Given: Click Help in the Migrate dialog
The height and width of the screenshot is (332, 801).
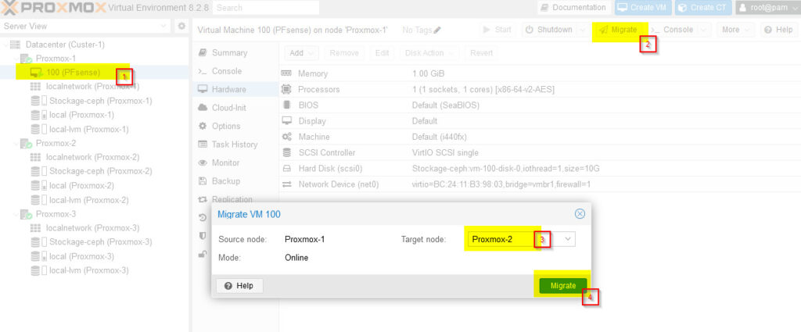Looking at the screenshot, I should (239, 286).
